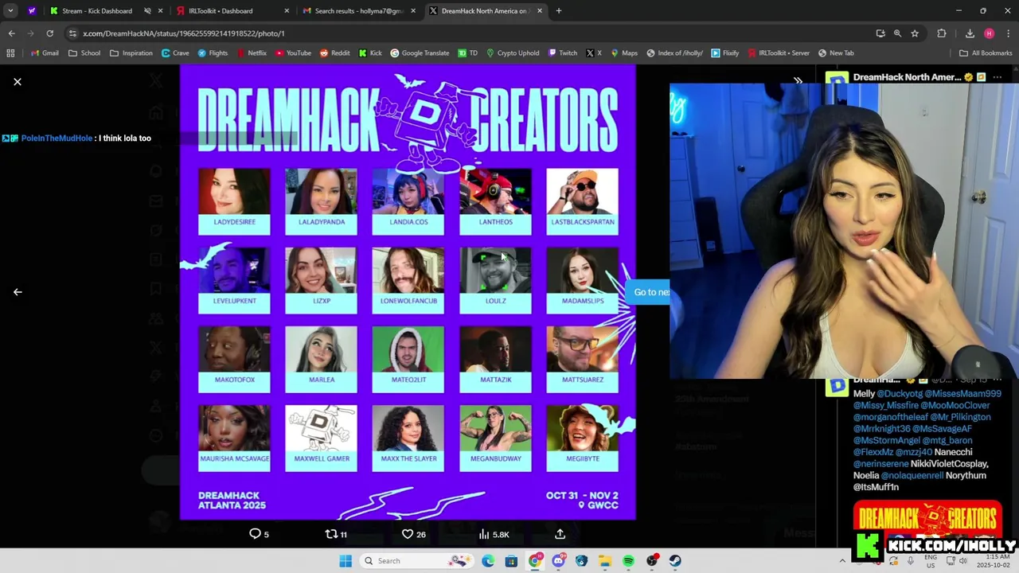Expand the Inspiration bookmarks folder
The width and height of the screenshot is (1019, 573).
[131, 53]
